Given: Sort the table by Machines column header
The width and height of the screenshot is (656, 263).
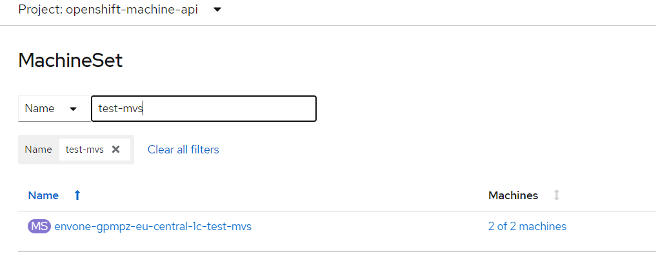Looking at the screenshot, I should (x=513, y=195).
